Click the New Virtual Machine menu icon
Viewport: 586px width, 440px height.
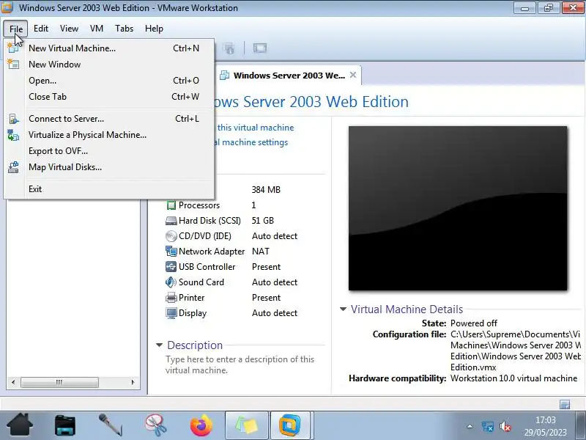pos(13,48)
